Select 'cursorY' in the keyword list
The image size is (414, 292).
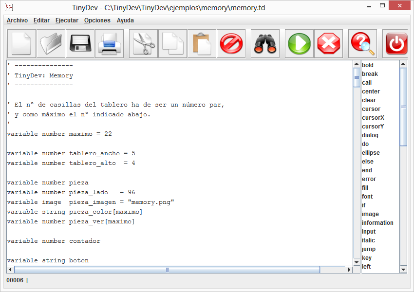pyautogui.click(x=373, y=127)
